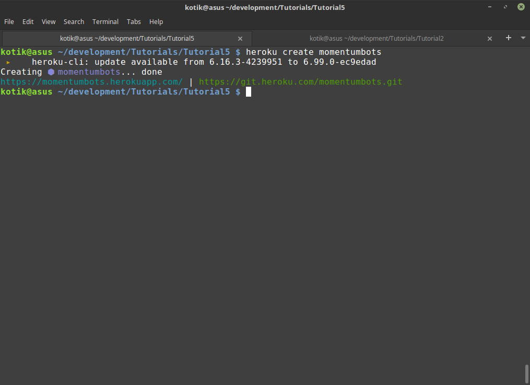
Task: Open the Search menu
Action: coord(74,21)
